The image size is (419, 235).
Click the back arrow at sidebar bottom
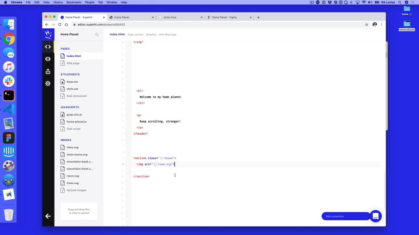point(48,216)
